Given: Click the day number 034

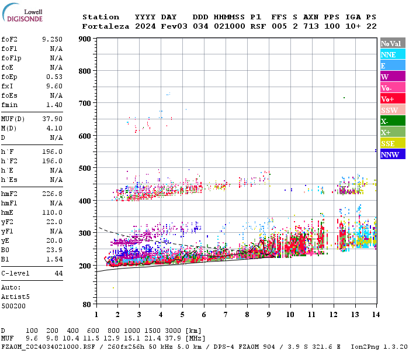Looking at the screenshot, I should [x=200, y=26].
